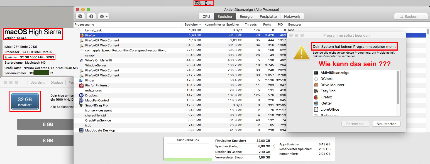Click the Pin for Pinterest icon
The image size is (430, 164).
click(x=82, y=85)
